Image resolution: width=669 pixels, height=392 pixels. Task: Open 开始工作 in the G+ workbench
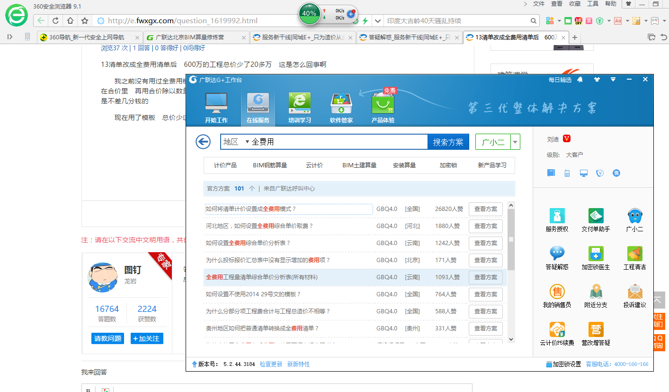[216, 108]
